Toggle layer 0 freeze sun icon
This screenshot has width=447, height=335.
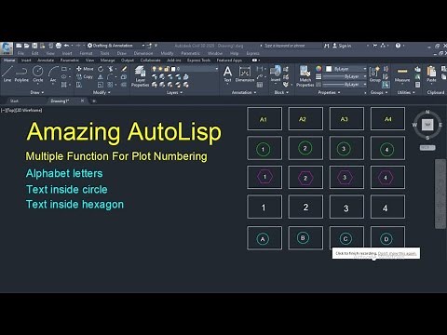pyautogui.click(x=160, y=69)
